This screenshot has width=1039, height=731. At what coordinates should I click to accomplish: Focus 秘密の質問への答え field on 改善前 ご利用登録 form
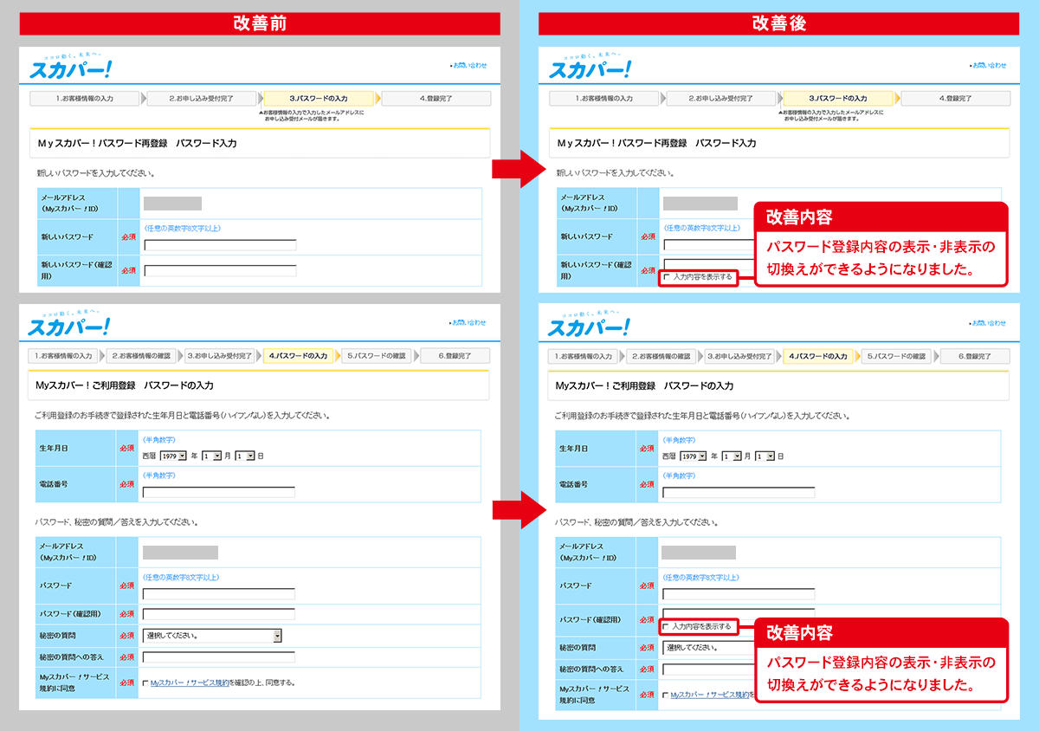point(219,657)
